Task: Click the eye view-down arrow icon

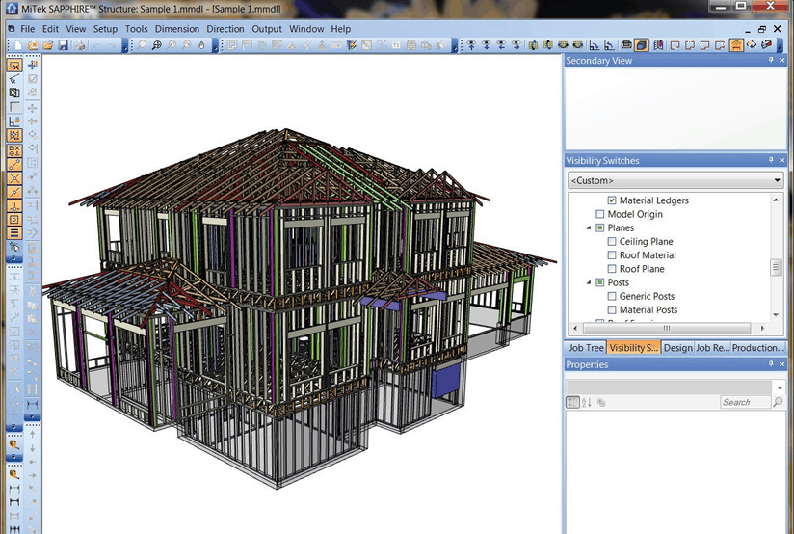Action: [486, 45]
